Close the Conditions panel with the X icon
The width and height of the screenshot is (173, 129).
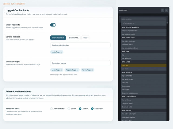167,10
